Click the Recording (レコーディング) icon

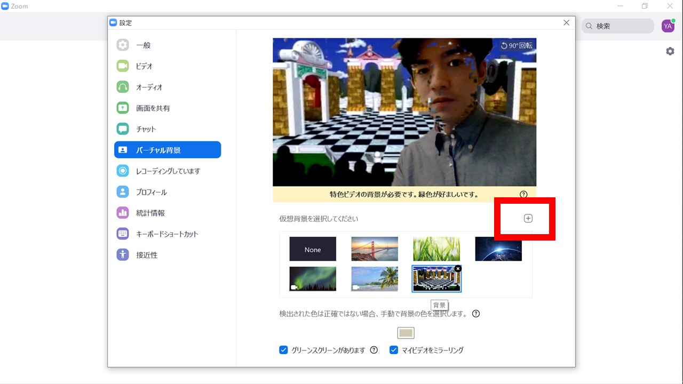(123, 171)
